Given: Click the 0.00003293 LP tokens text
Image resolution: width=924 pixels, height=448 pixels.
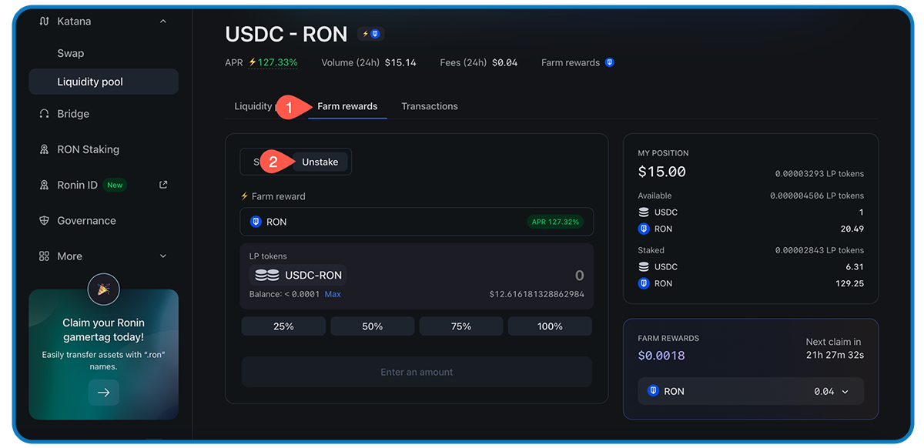Looking at the screenshot, I should [819, 174].
